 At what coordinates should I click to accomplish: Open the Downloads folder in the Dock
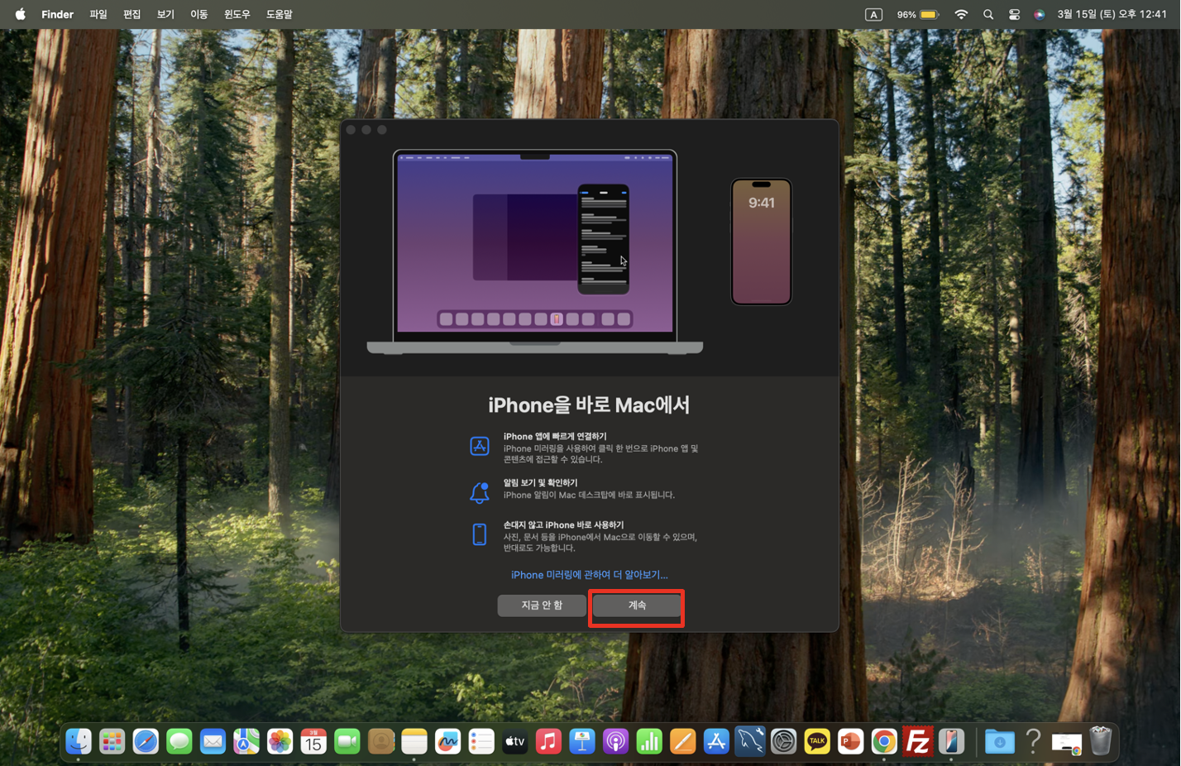click(x=999, y=742)
